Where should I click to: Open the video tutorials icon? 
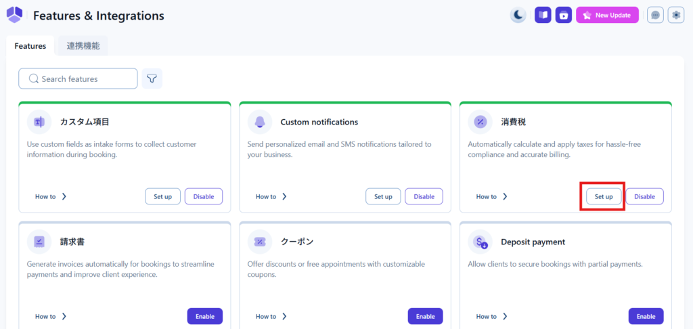tap(564, 15)
